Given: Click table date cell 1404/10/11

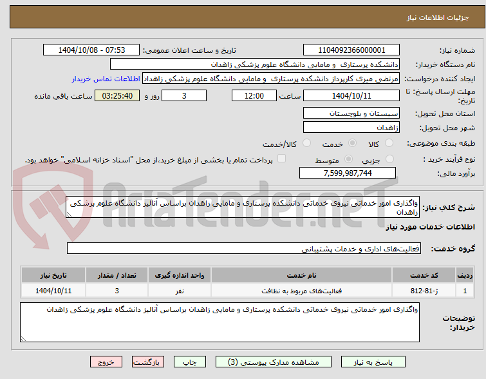Looking at the screenshot, I should (53, 291).
